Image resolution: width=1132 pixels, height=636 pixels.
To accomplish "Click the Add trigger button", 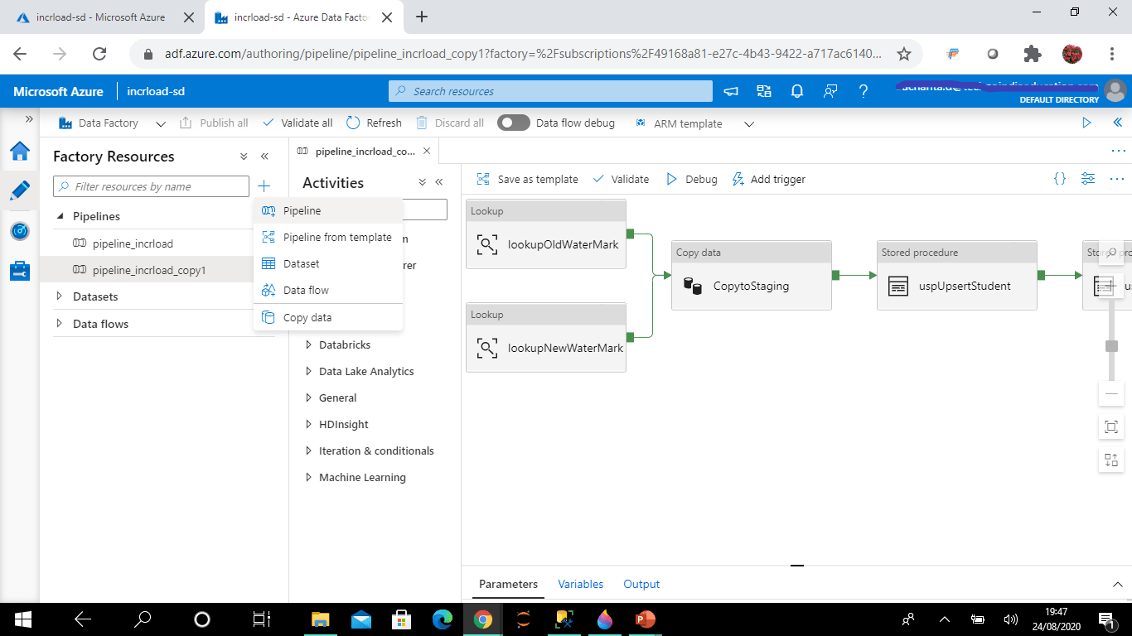I will coord(768,179).
